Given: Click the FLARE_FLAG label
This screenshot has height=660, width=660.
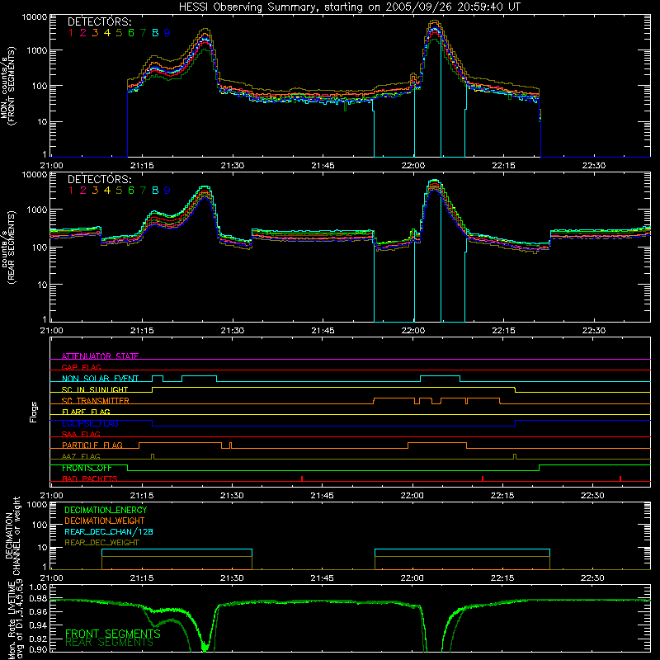Looking at the screenshot, I should [x=86, y=412].
